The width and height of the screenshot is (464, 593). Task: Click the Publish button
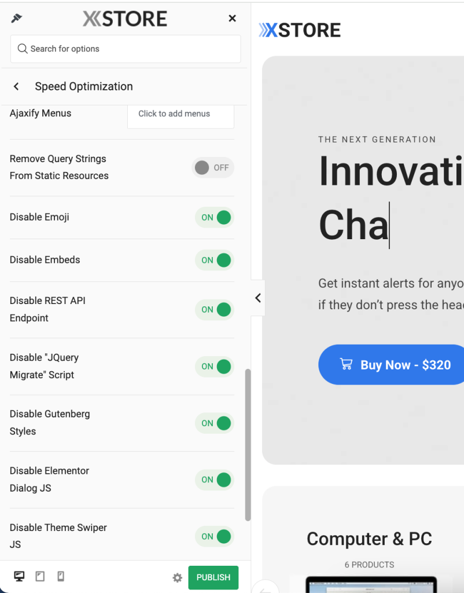tap(213, 577)
